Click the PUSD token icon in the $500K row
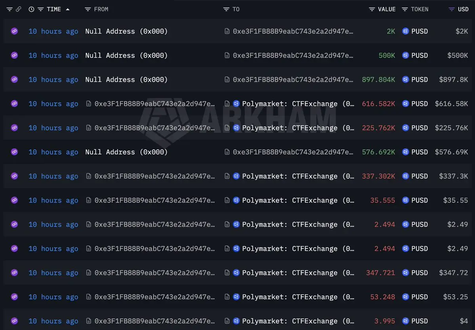475x330 pixels. click(x=405, y=55)
